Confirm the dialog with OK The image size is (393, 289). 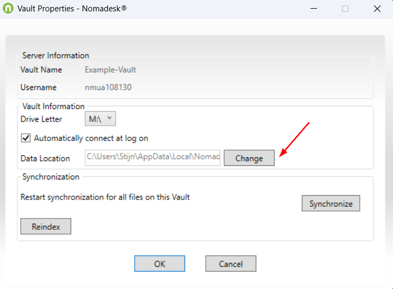(x=160, y=264)
